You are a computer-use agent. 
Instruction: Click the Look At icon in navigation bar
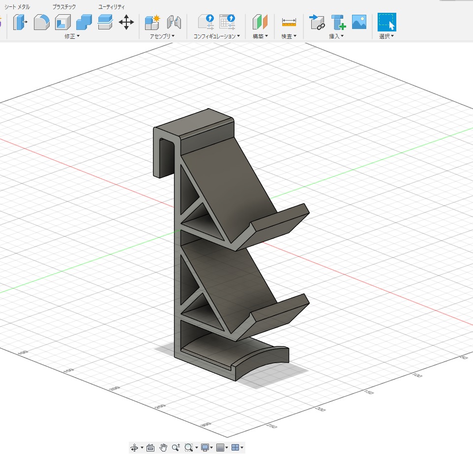coord(150,448)
